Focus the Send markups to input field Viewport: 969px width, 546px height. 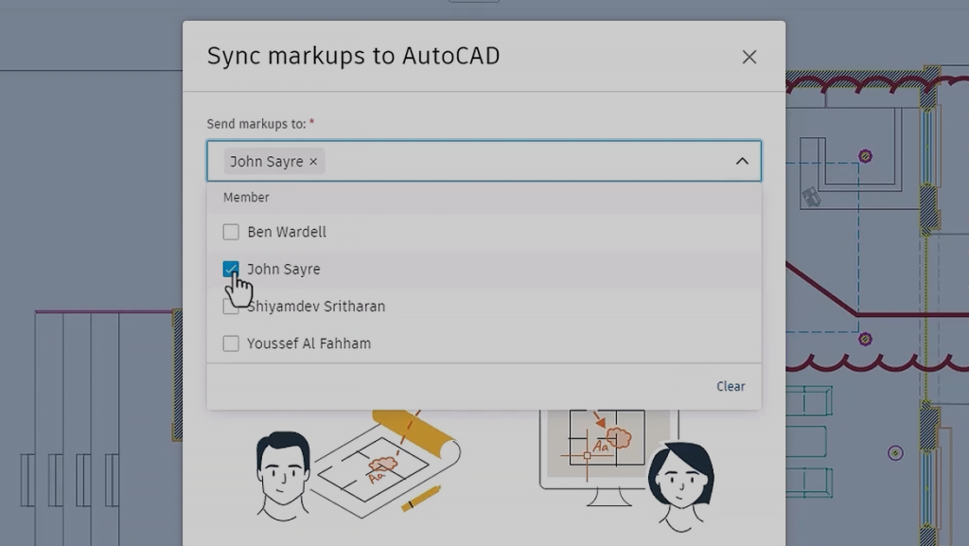[484, 161]
